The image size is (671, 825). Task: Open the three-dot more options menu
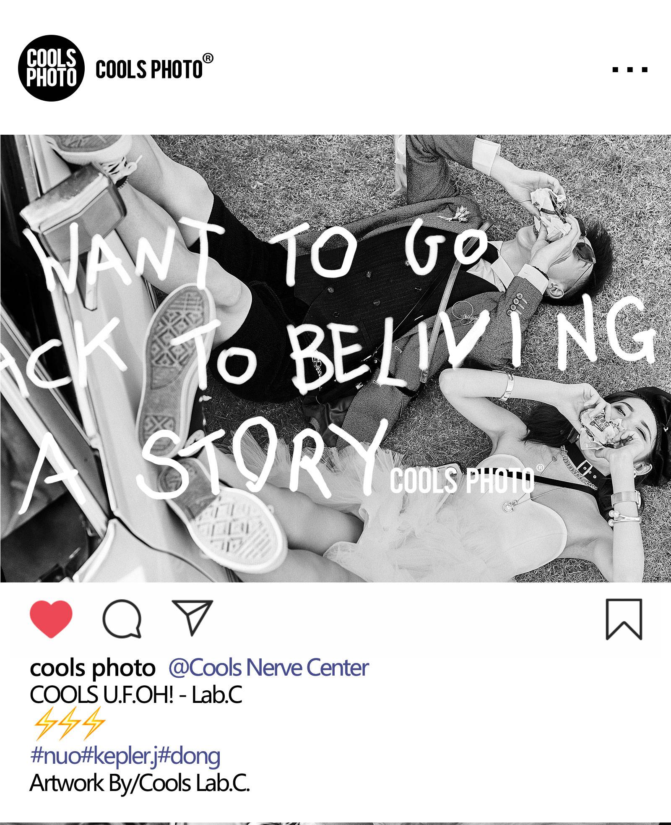pos(630,70)
